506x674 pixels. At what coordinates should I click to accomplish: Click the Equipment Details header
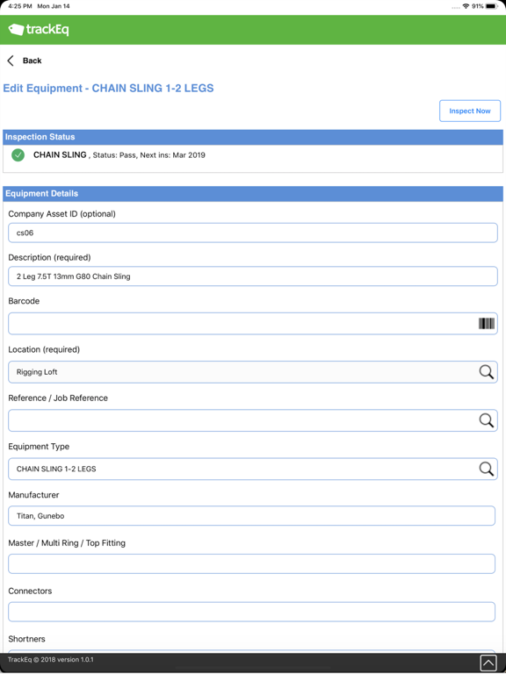point(253,193)
